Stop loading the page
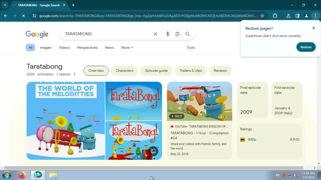This screenshot has width=321, height=180. 23,16
